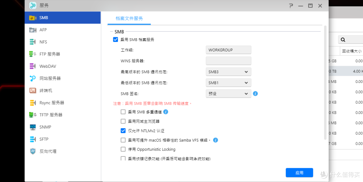Image resolution: width=363 pixels, height=182 pixels.
Task: Click the TFTP 服务器 icon
Action: click(33, 115)
